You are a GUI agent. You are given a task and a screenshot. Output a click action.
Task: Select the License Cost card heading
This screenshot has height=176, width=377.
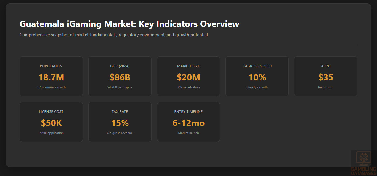click(51, 112)
